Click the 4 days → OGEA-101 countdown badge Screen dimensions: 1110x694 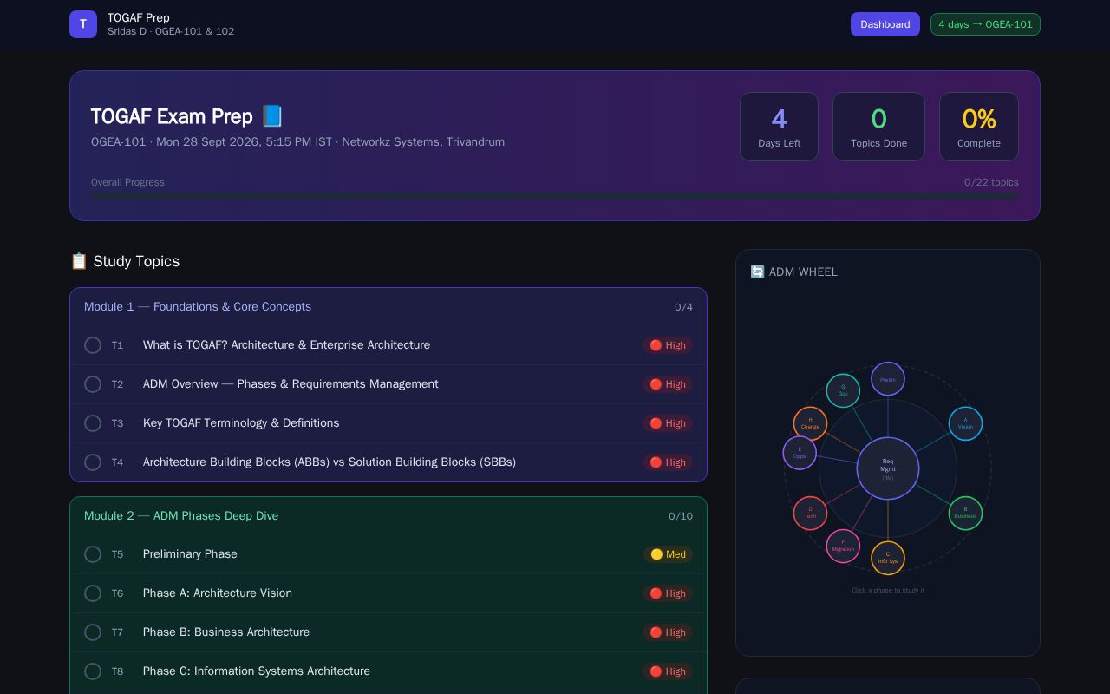click(985, 24)
